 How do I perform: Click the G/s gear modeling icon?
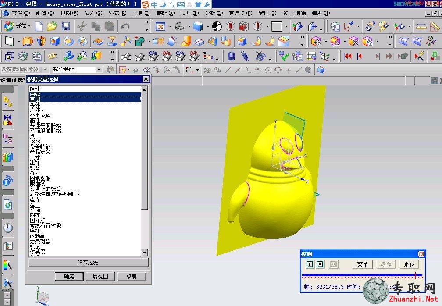coord(153,56)
